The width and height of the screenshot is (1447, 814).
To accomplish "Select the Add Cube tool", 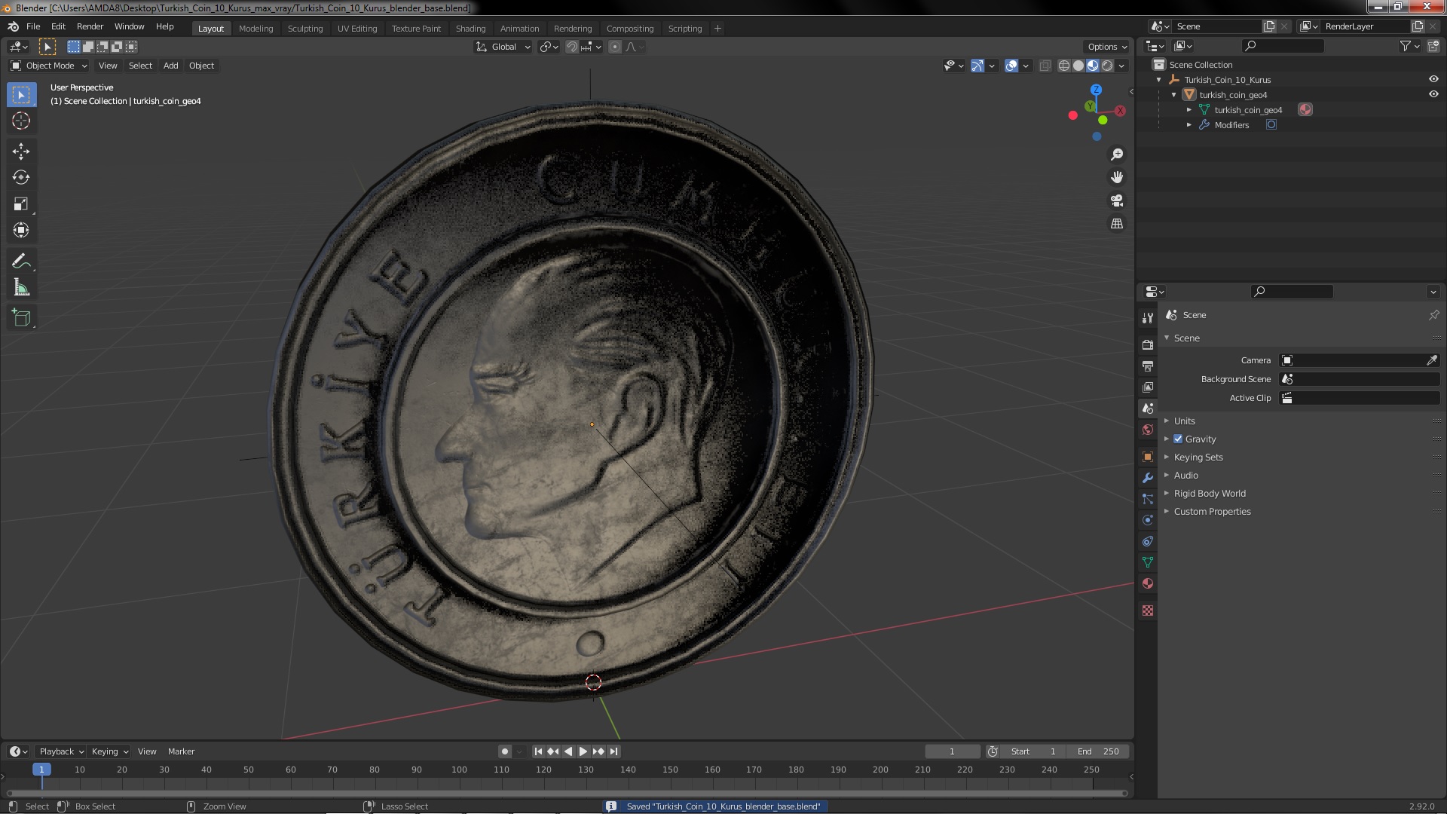I will pyautogui.click(x=21, y=318).
